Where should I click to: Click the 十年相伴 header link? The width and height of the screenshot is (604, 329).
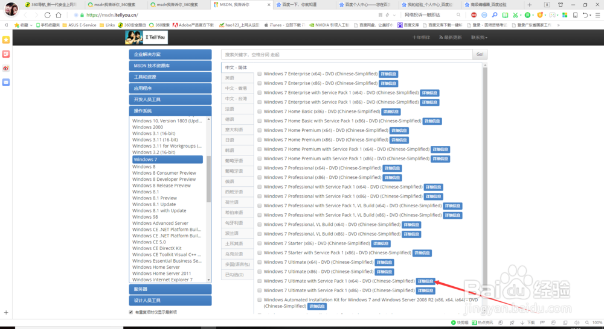[x=421, y=37]
